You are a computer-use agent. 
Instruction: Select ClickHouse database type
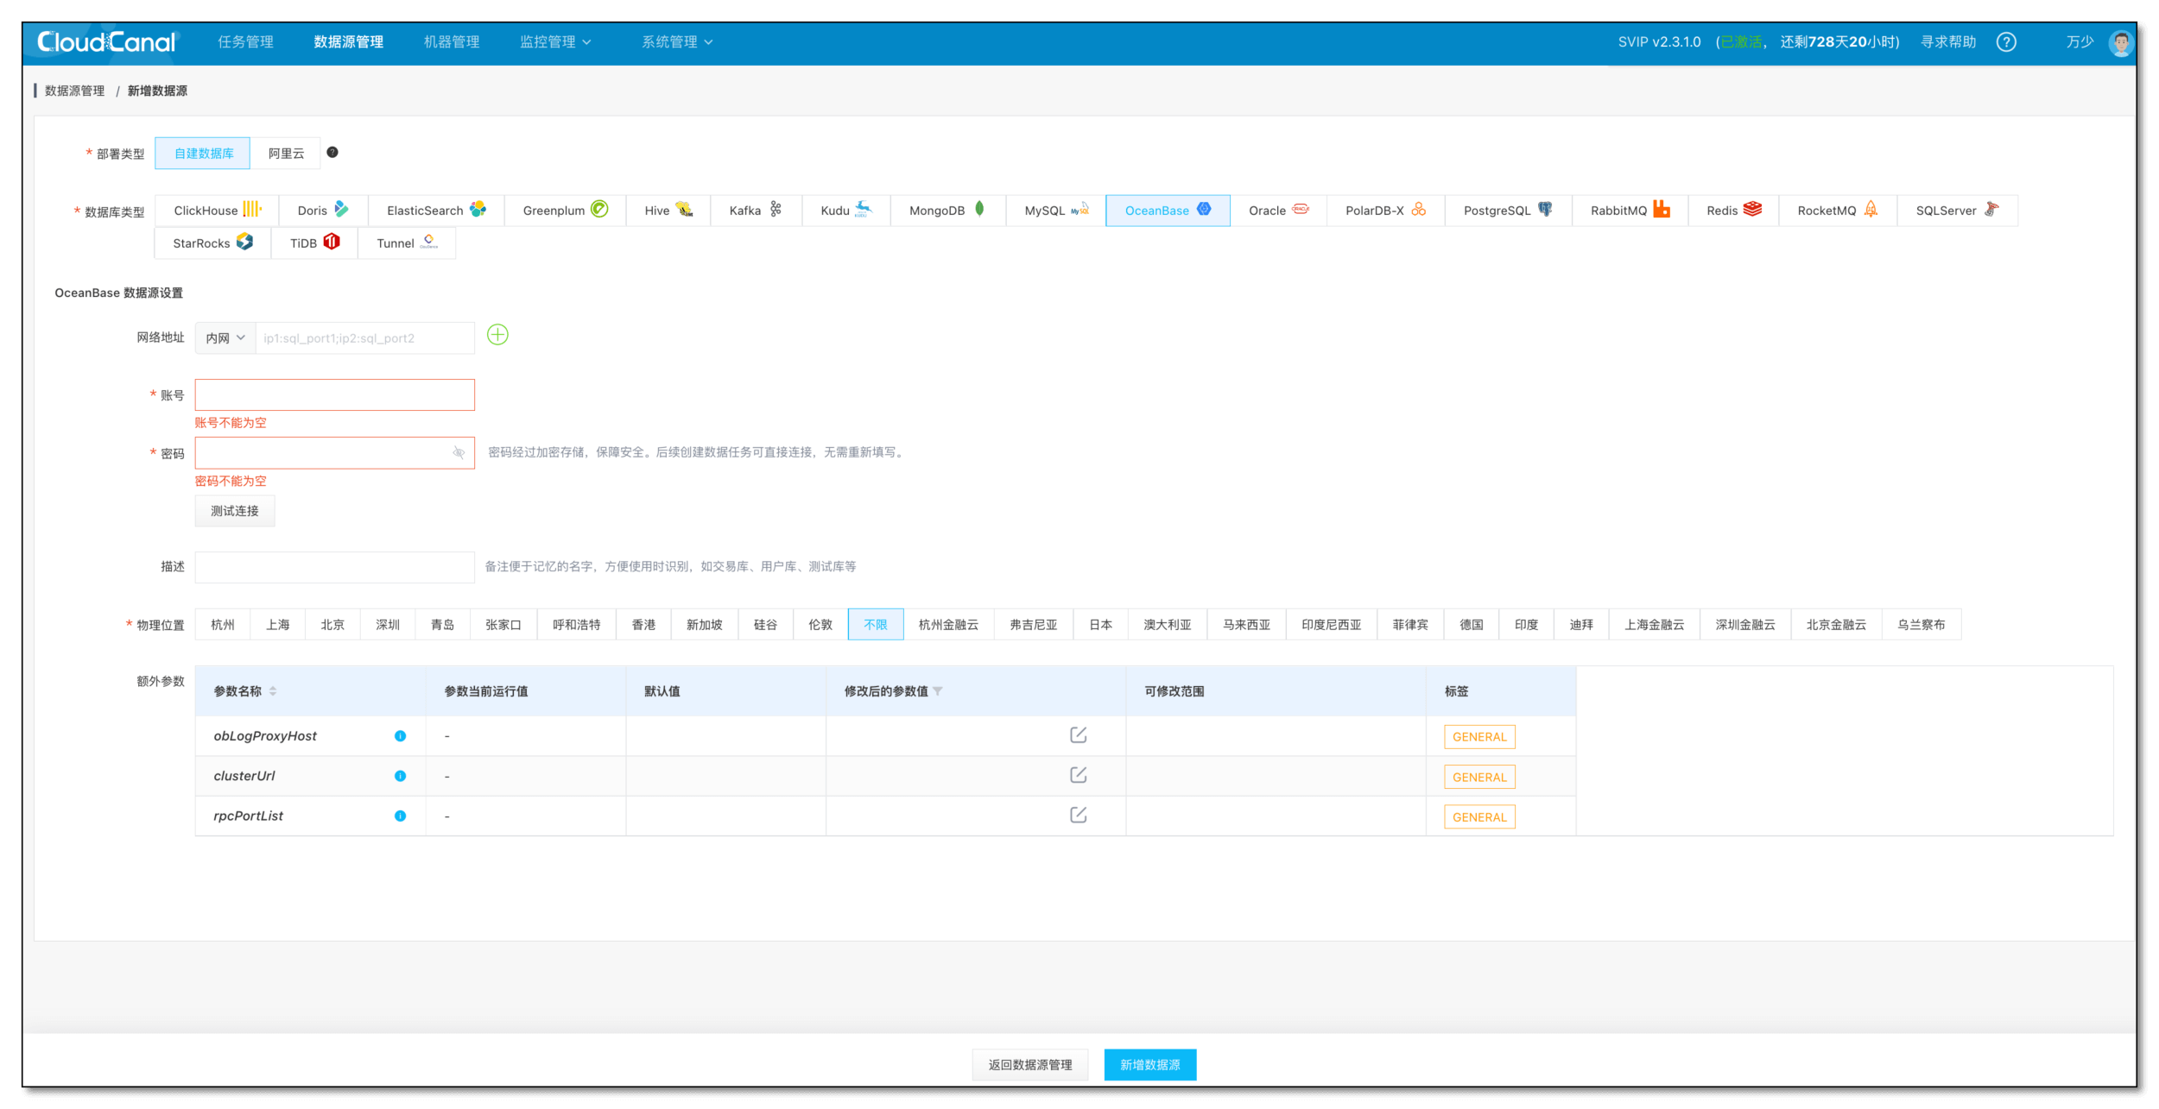click(x=217, y=210)
